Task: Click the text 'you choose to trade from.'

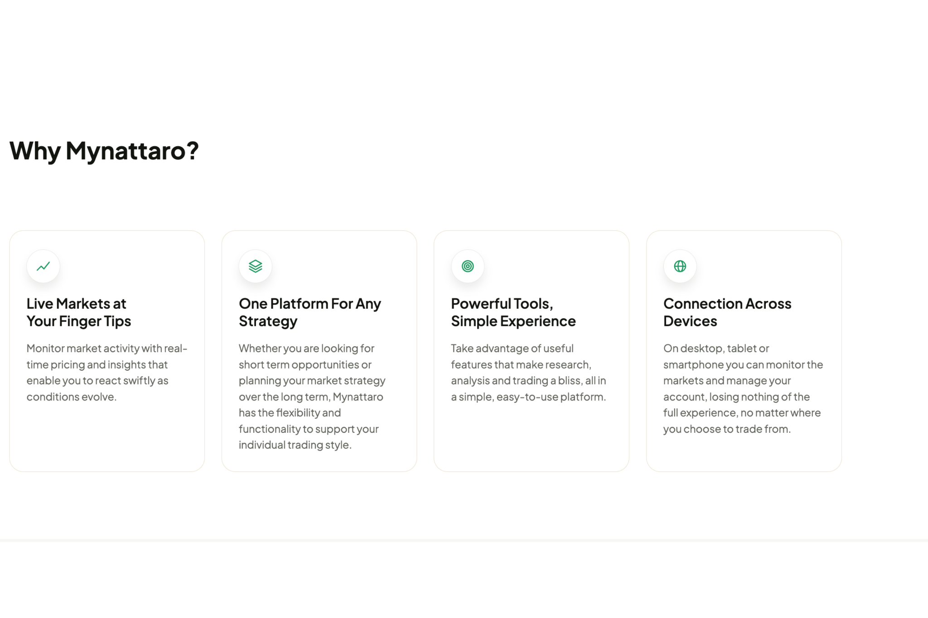Action: pyautogui.click(x=727, y=429)
